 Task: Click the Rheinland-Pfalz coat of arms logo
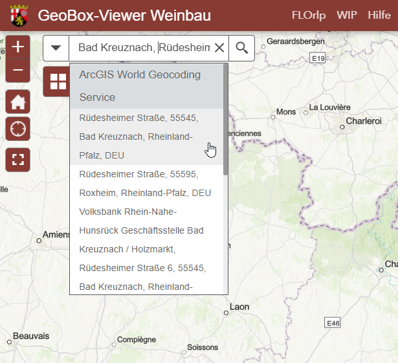(19, 16)
